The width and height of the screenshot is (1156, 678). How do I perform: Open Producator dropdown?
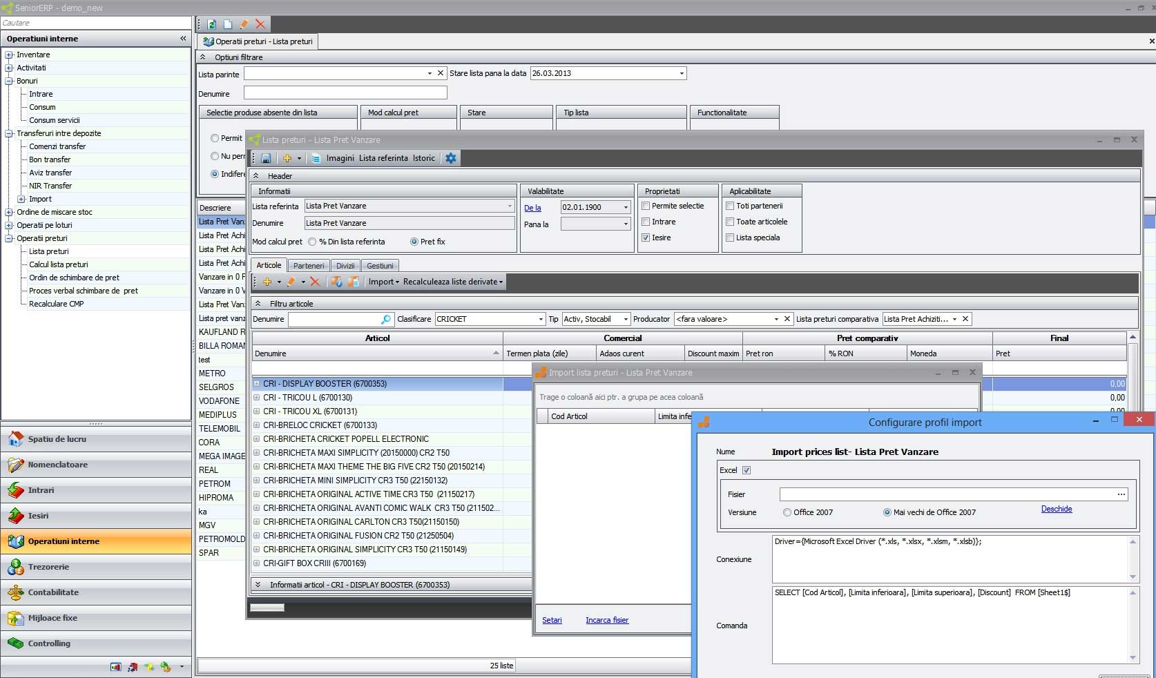click(776, 319)
